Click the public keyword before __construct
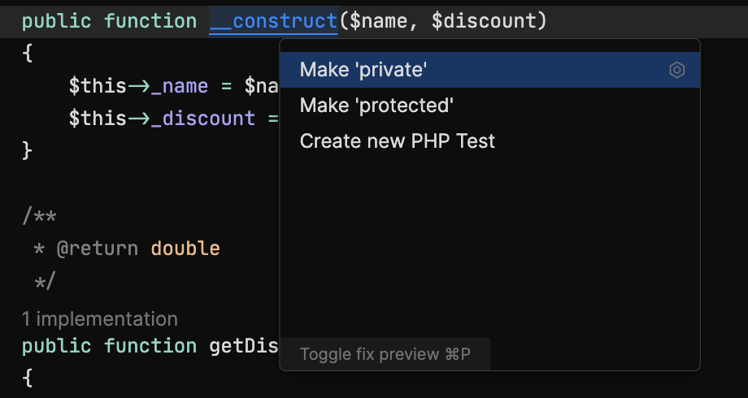Image resolution: width=748 pixels, height=398 pixels. click(56, 22)
